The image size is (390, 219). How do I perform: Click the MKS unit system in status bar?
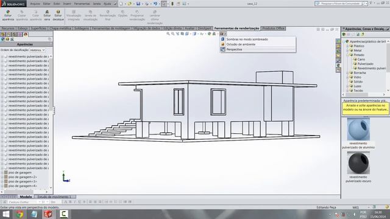[356, 207]
